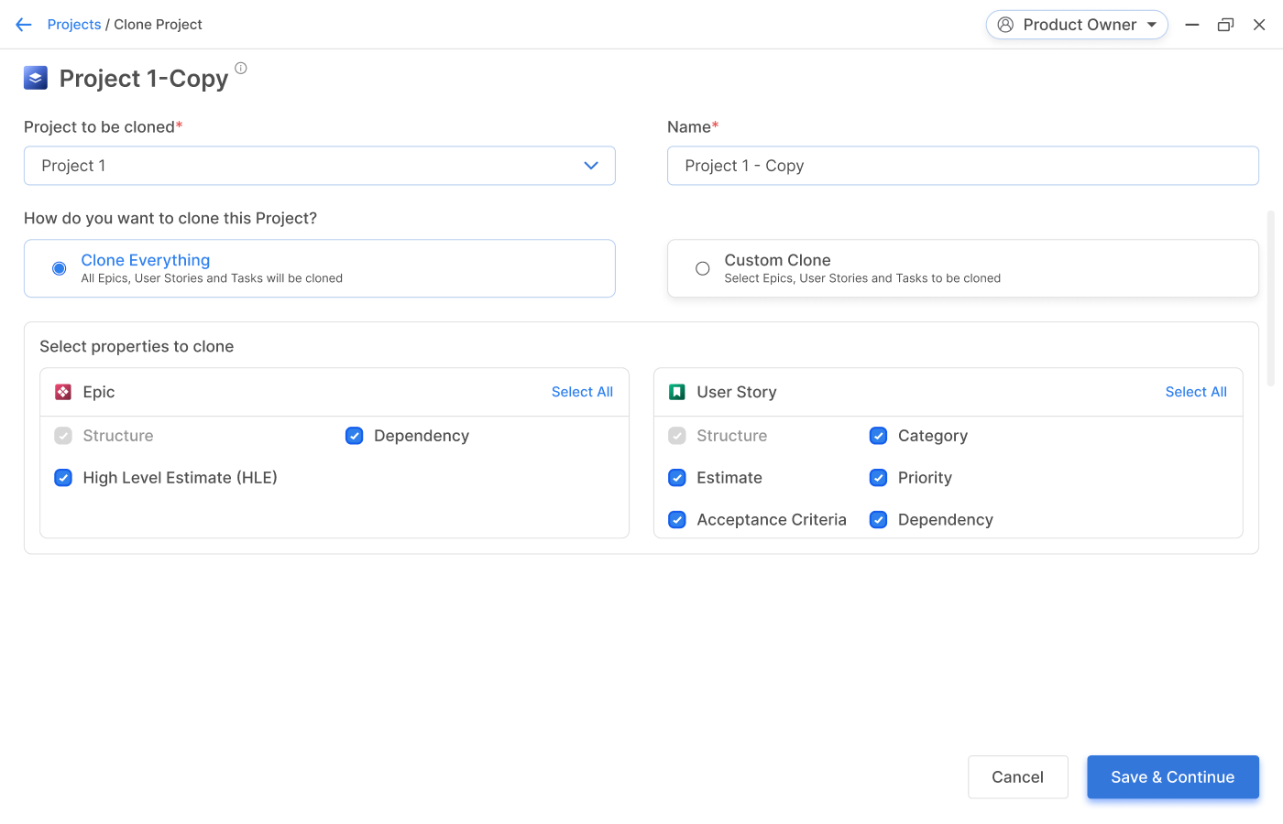Screen dimensions: 1283x824
Task: Click the info icon beside Project 1-Copy
Action: click(241, 68)
